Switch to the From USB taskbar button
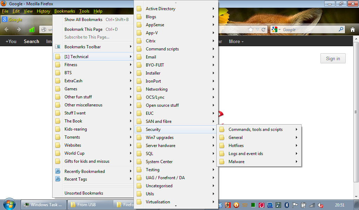This screenshot has width=359, height=210. pos(90,205)
